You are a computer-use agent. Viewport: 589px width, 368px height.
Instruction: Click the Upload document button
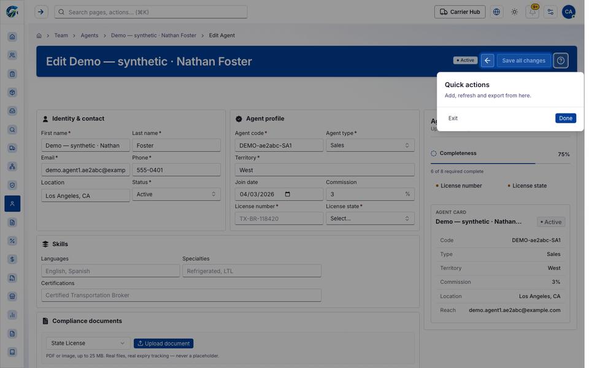[163, 343]
